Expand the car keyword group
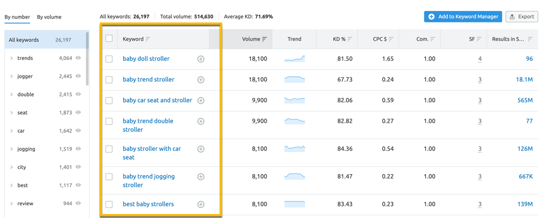 (x=12, y=131)
